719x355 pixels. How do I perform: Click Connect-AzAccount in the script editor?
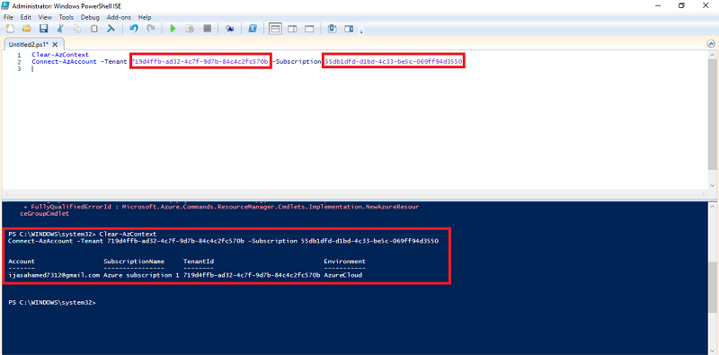click(64, 61)
